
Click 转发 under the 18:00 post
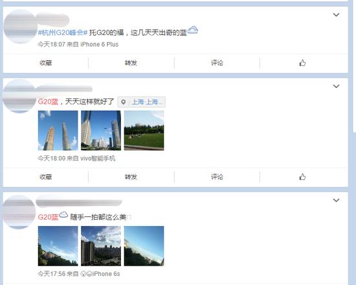pyautogui.click(x=131, y=177)
